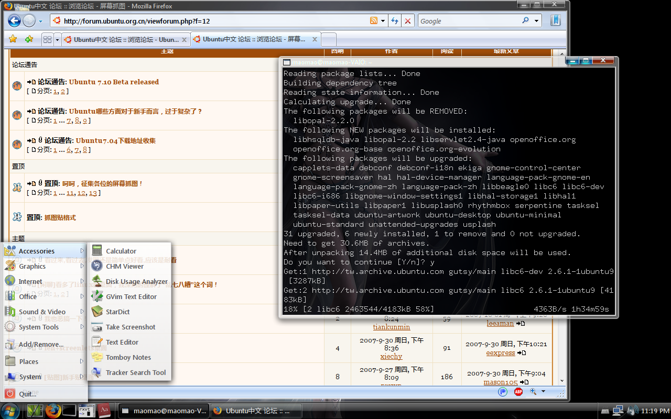Open xiechy author profile link
This screenshot has height=419, width=671.
[x=391, y=356]
